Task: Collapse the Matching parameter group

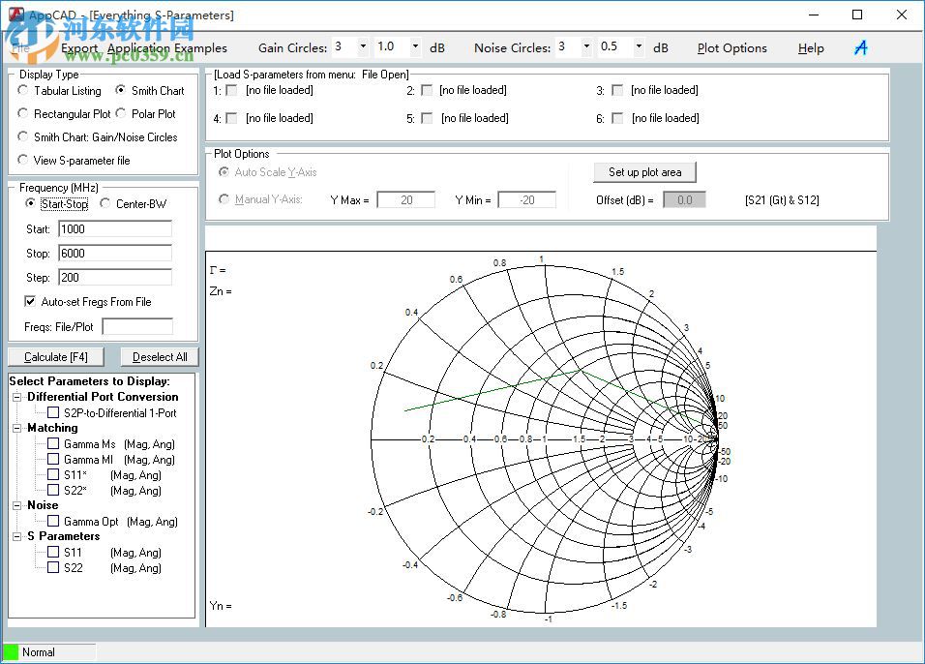Action: pos(18,428)
